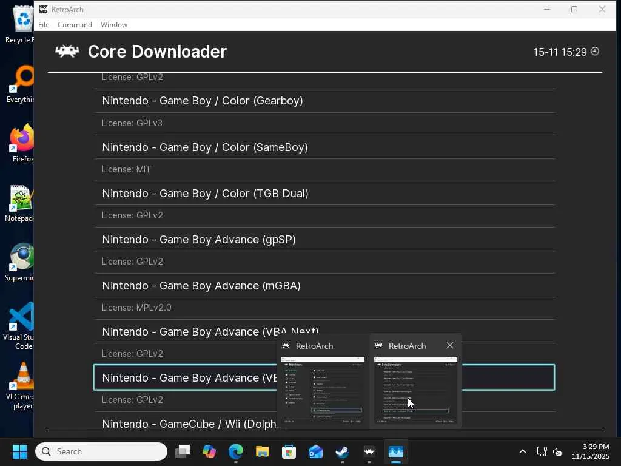The height and width of the screenshot is (466, 621).
Task: Click the active blue app icon in the taskbar
Action: (395, 451)
